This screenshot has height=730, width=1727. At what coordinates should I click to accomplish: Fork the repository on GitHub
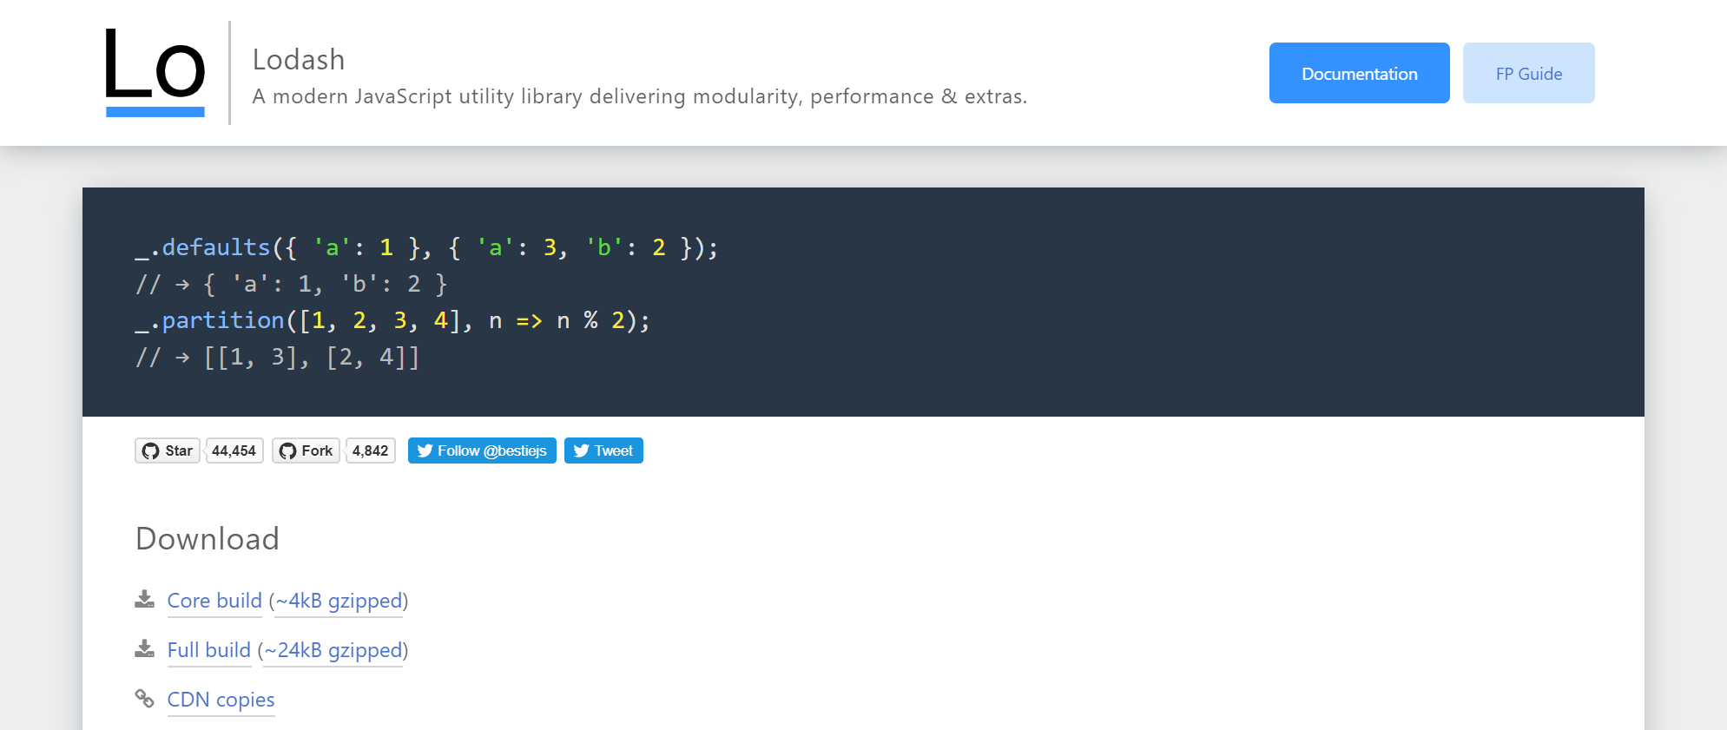pos(306,450)
